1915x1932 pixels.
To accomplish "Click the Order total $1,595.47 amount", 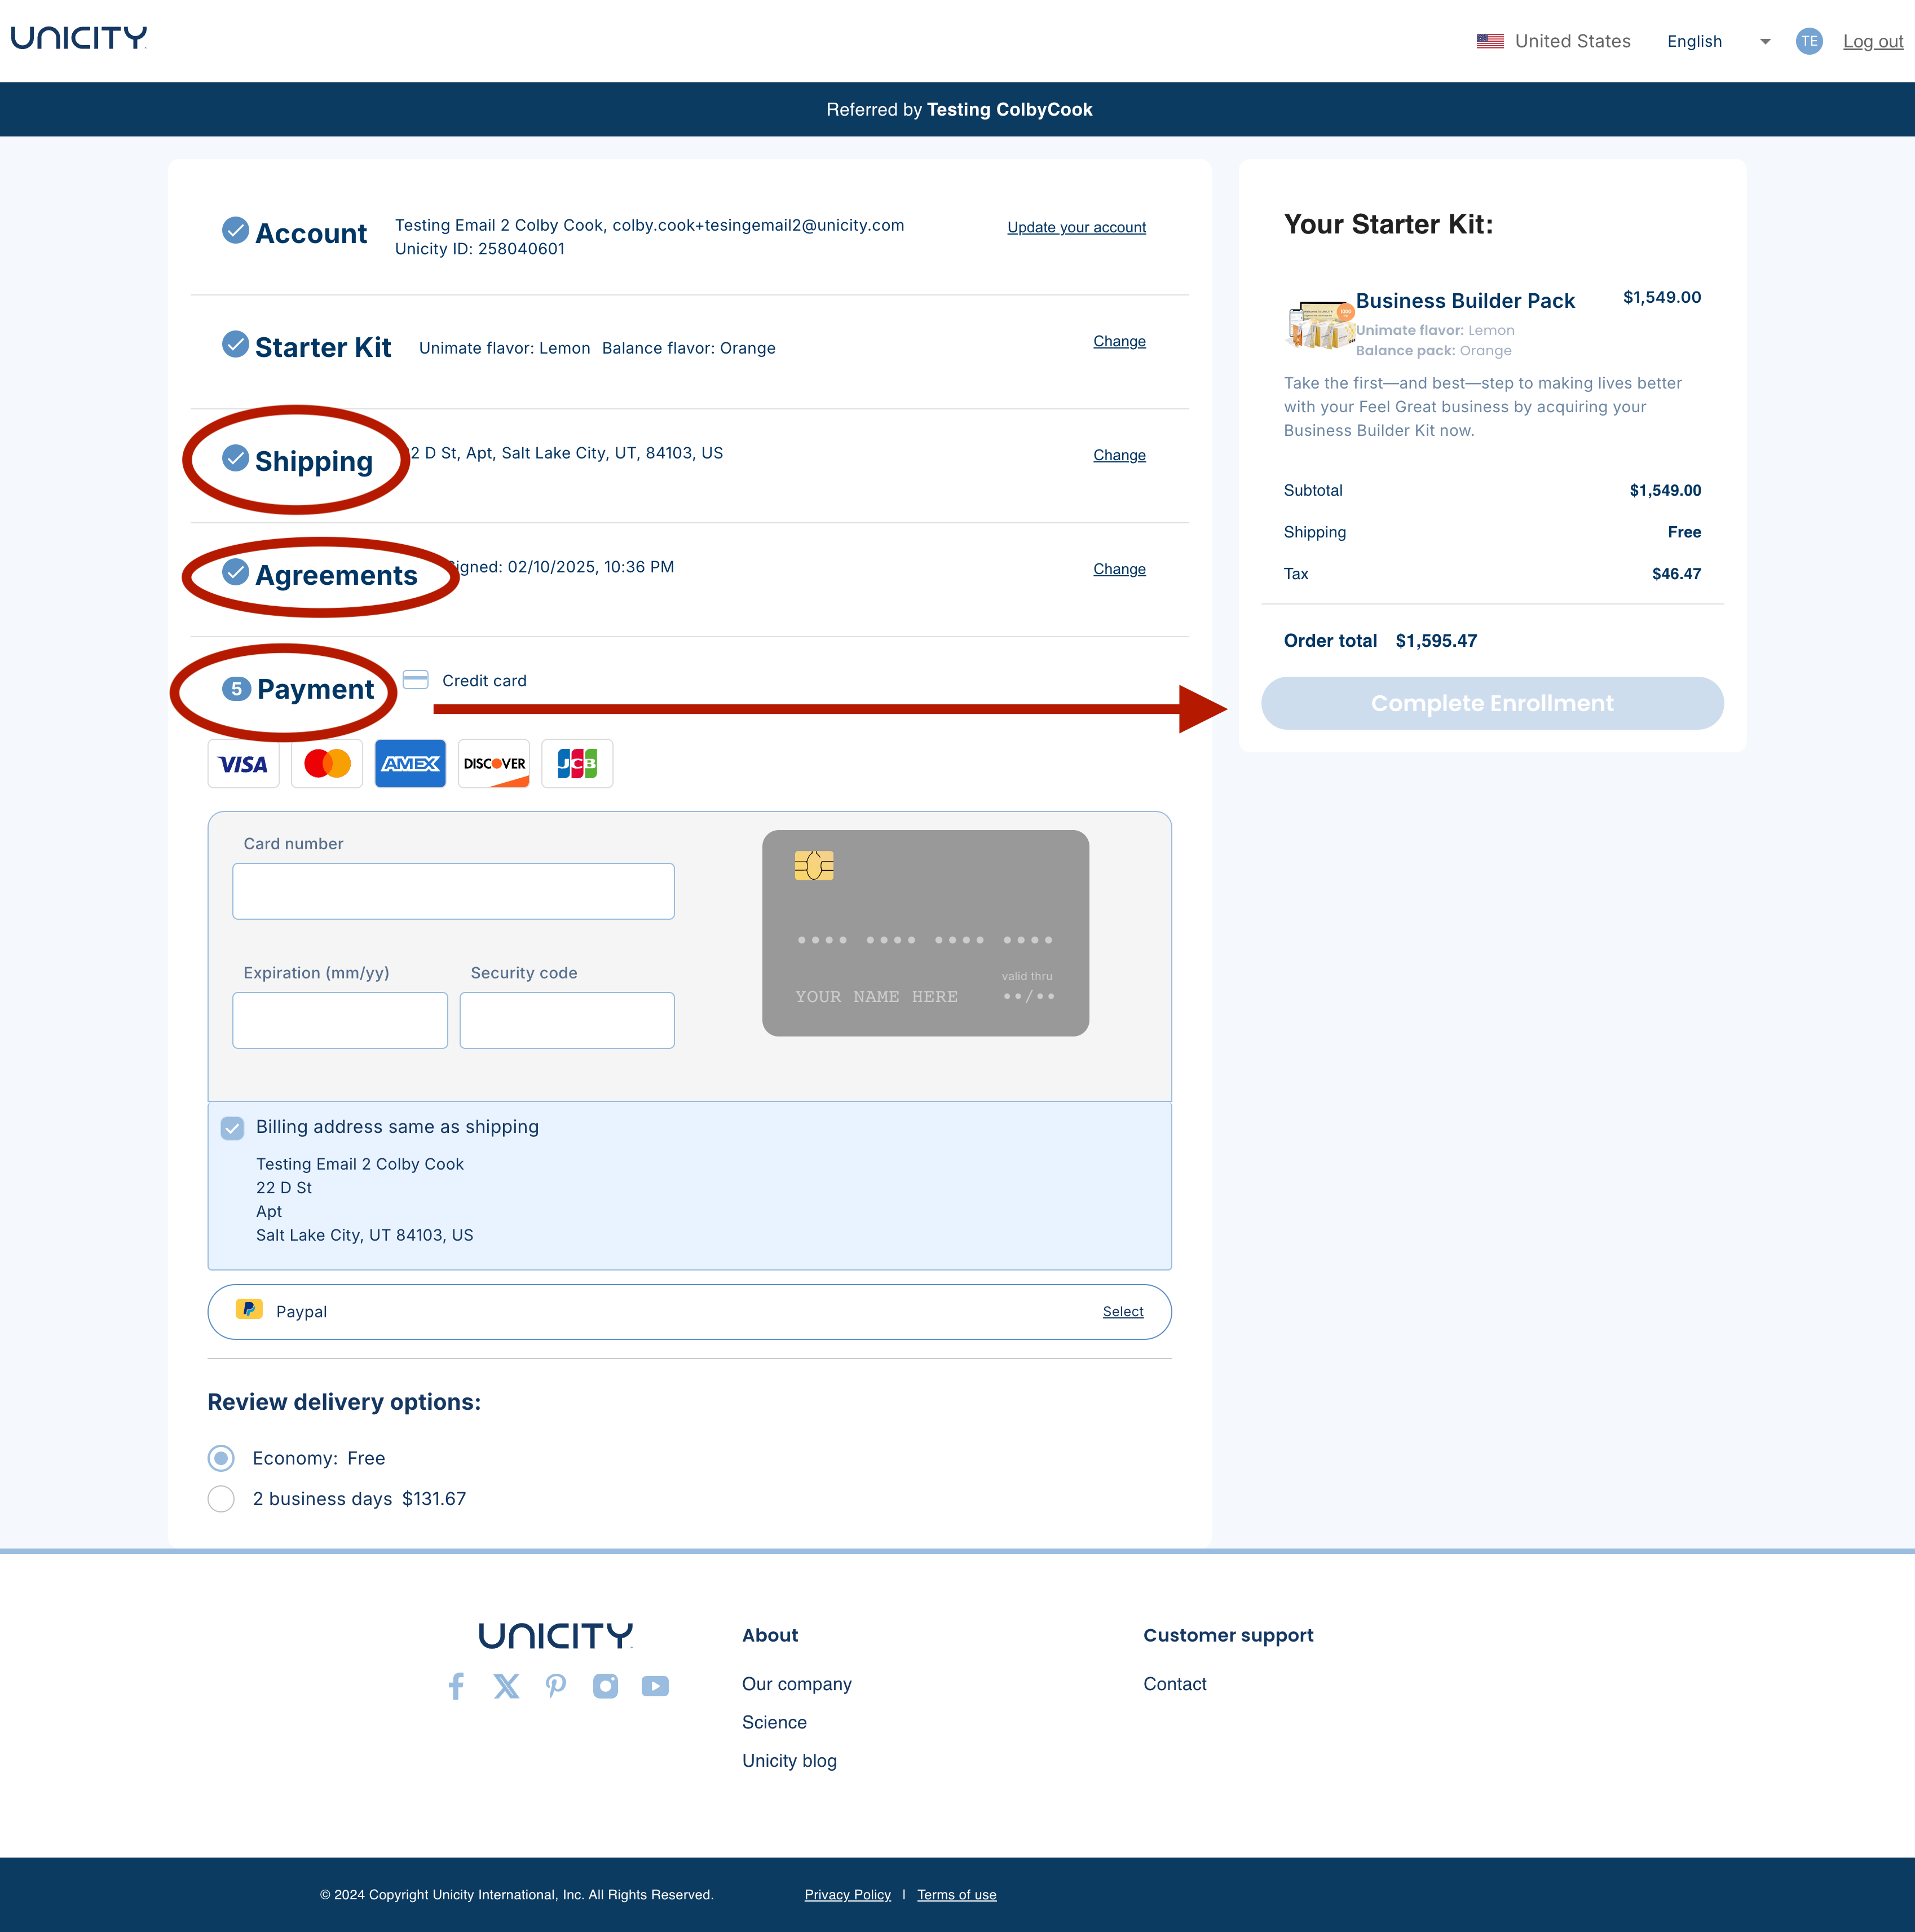I will [x=1436, y=641].
